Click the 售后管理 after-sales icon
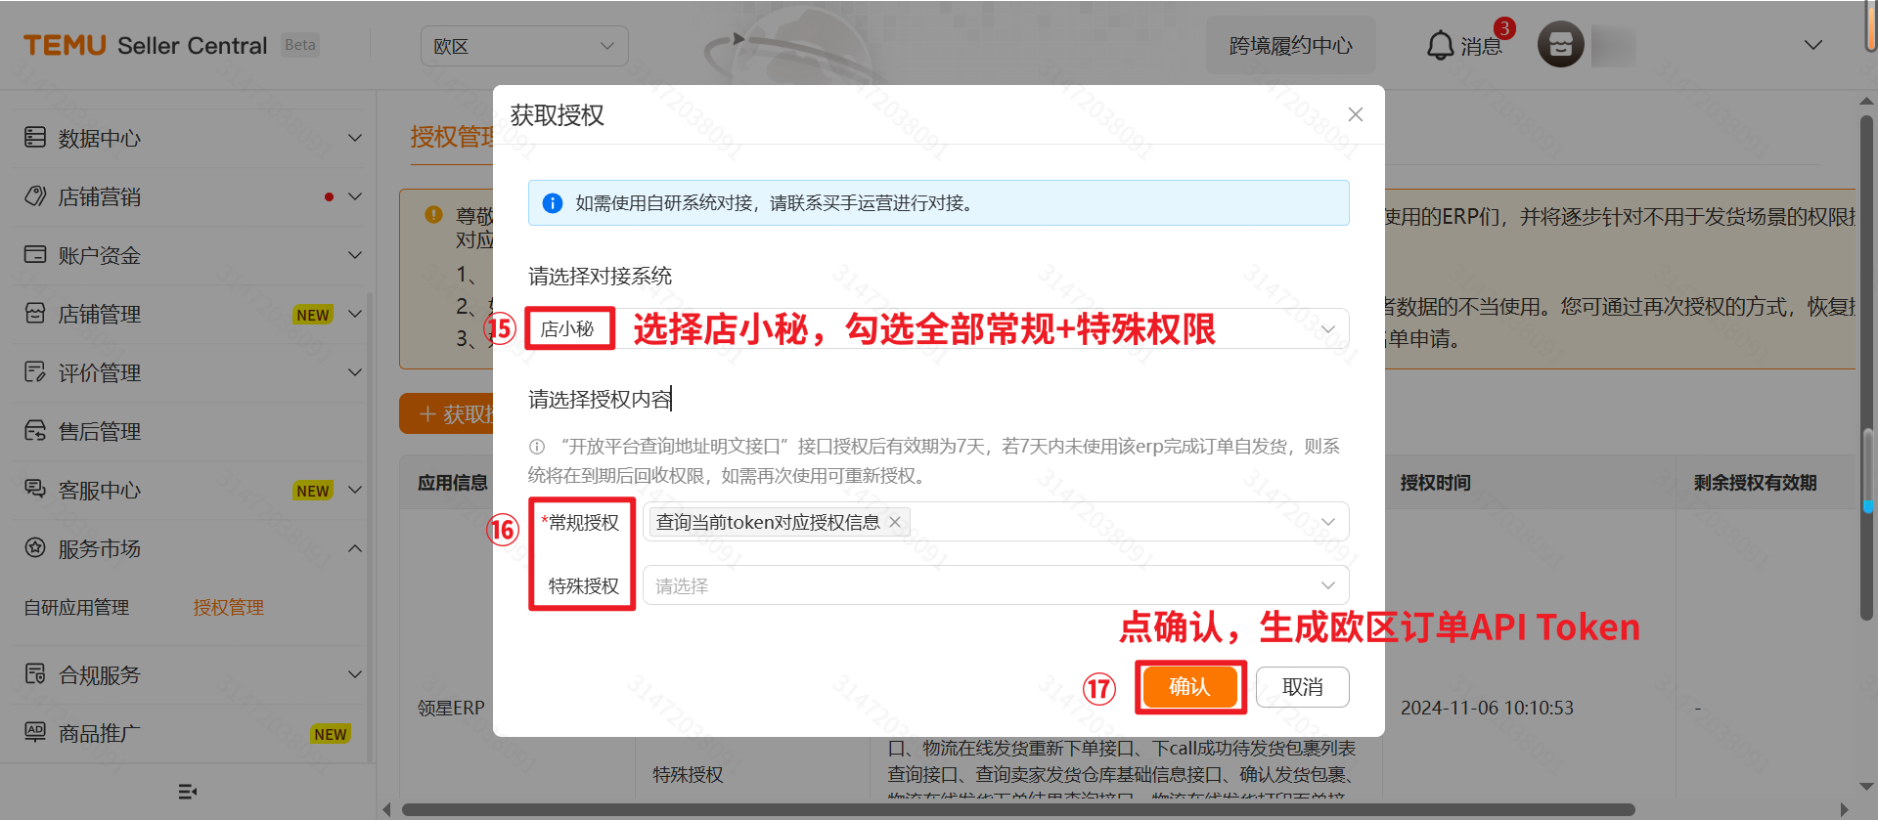Image resolution: width=1878 pixels, height=820 pixels. pyautogui.click(x=35, y=431)
